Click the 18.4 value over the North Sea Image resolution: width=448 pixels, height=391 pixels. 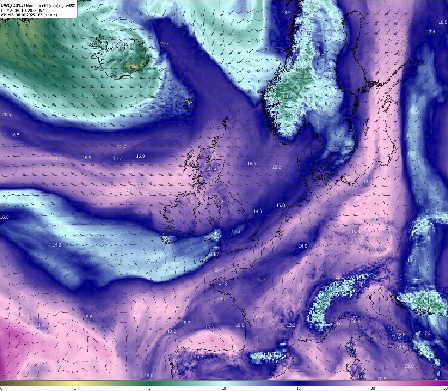(252, 164)
